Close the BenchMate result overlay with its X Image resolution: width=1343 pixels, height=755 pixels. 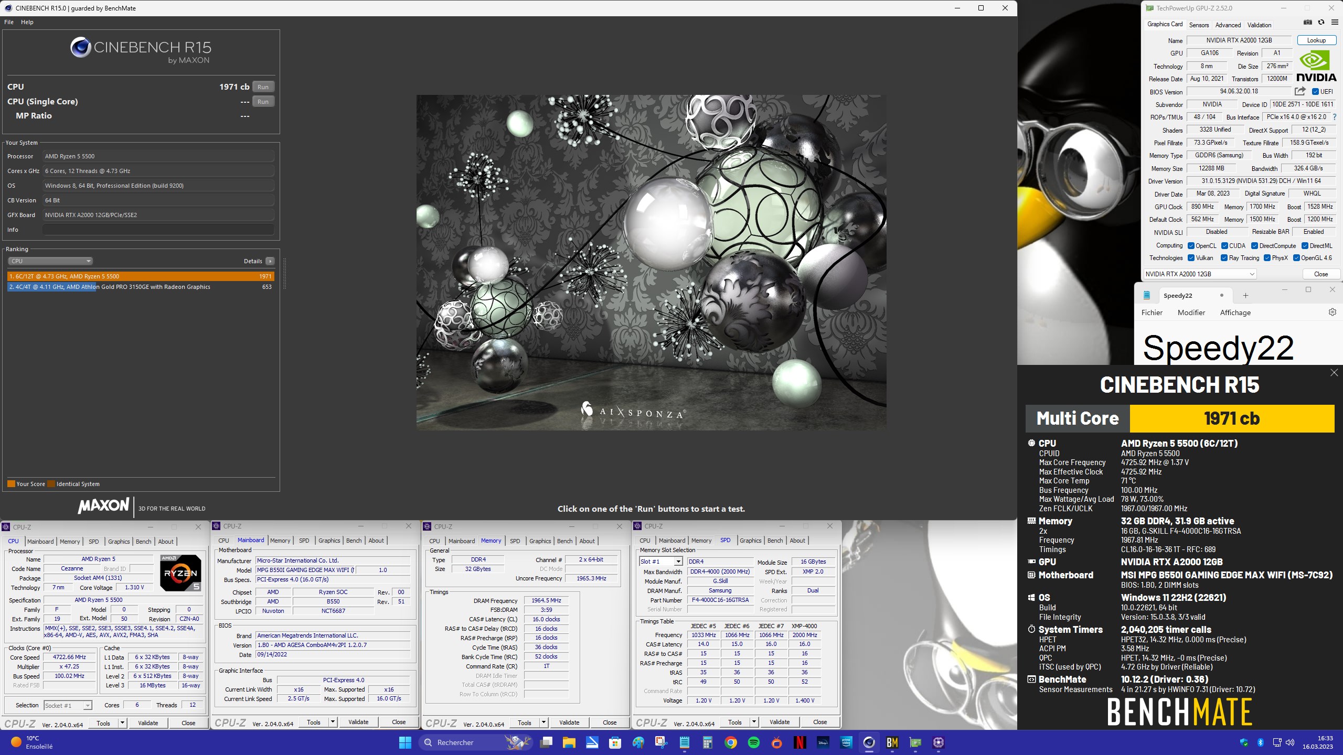click(x=1334, y=373)
